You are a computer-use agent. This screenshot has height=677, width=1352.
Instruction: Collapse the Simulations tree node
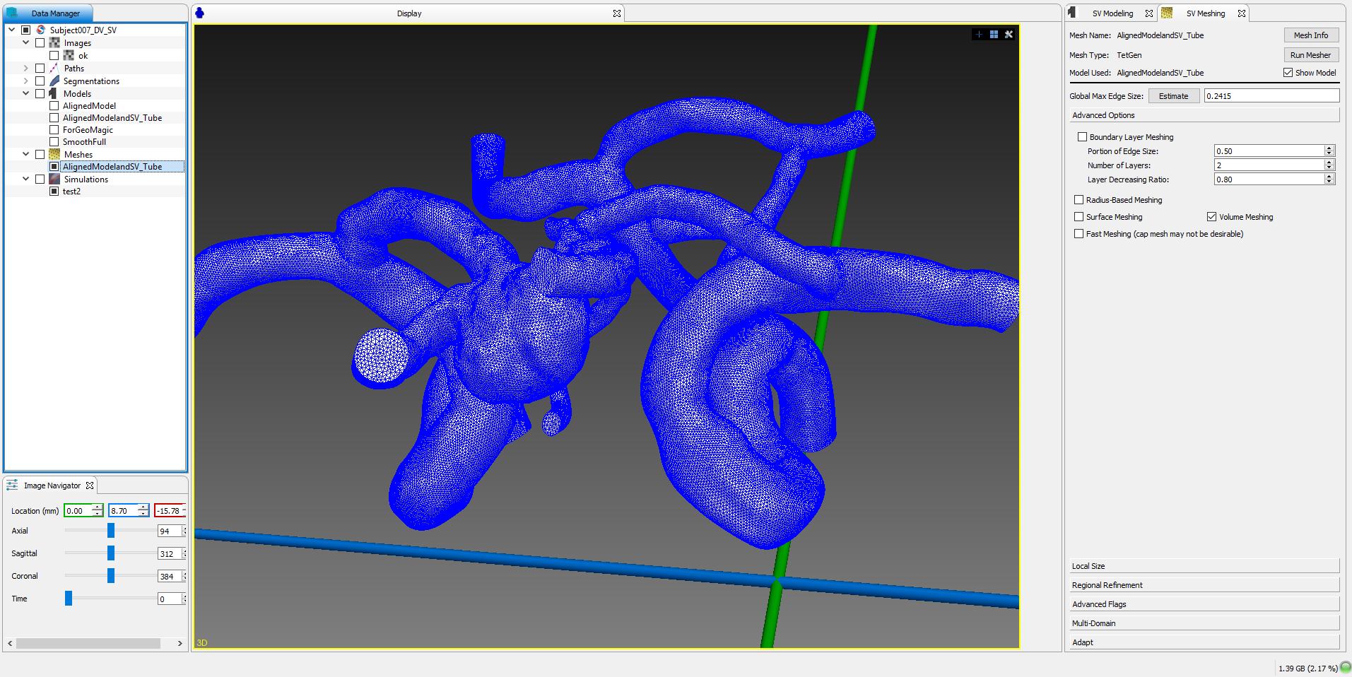pos(26,179)
